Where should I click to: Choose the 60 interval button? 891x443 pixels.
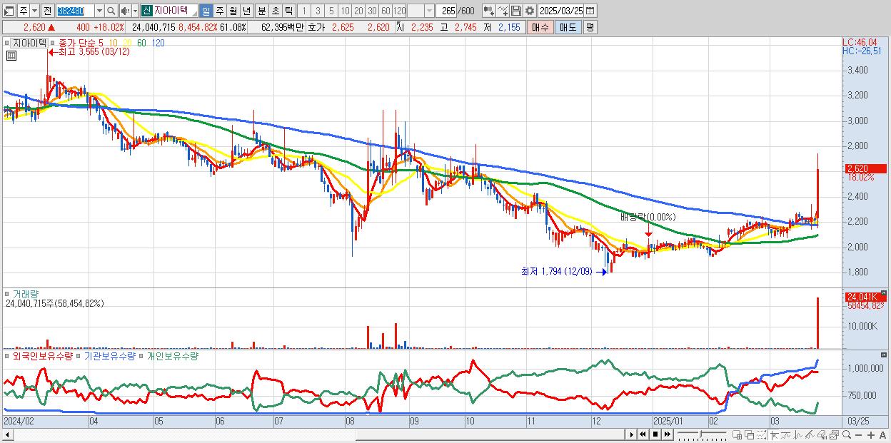pos(386,11)
